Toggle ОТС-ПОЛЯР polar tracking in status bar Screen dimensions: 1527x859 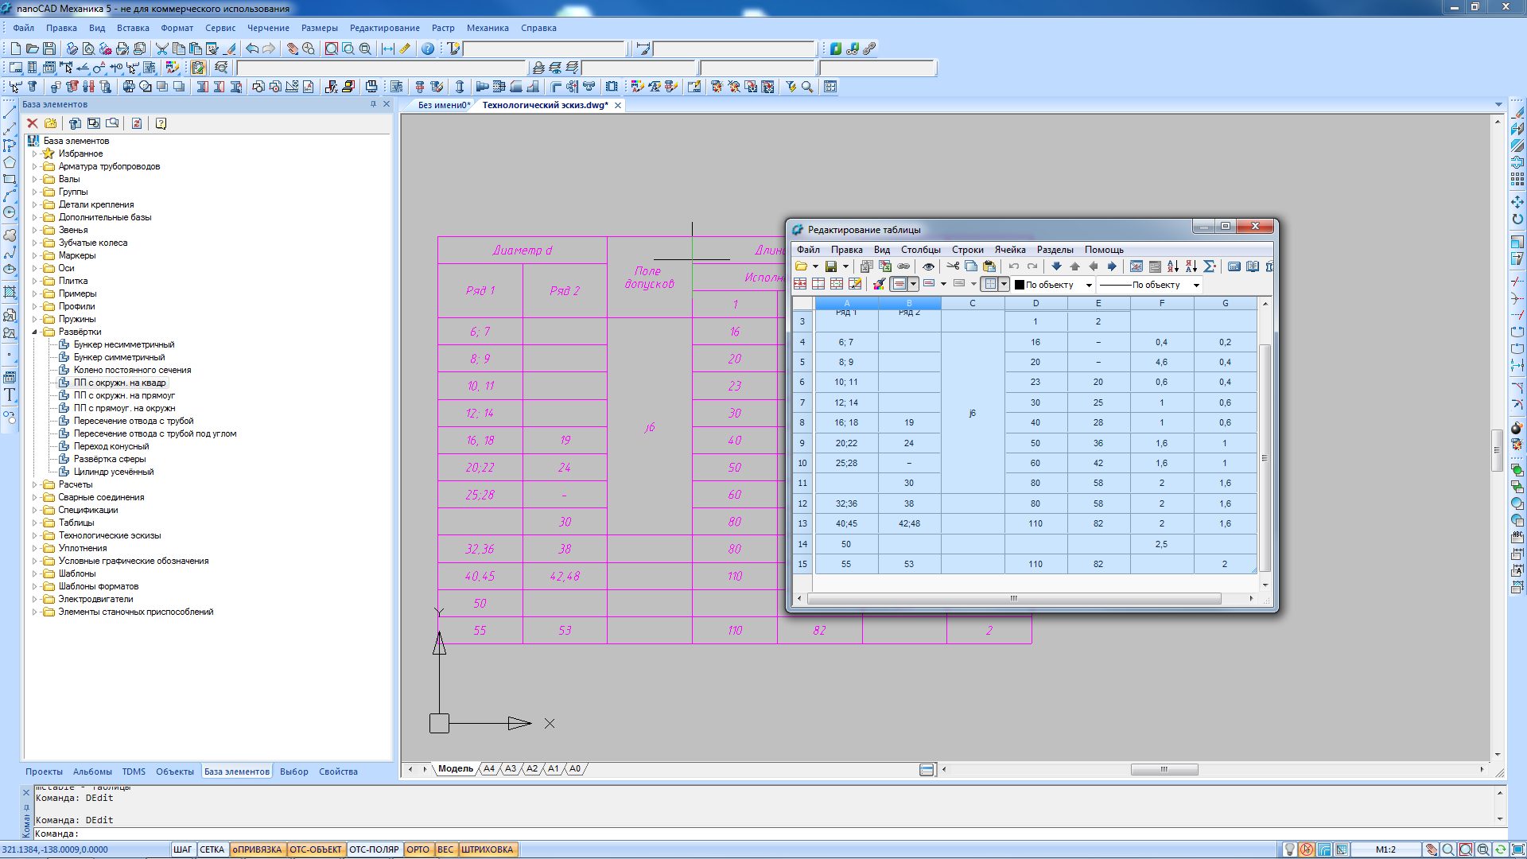coord(374,849)
